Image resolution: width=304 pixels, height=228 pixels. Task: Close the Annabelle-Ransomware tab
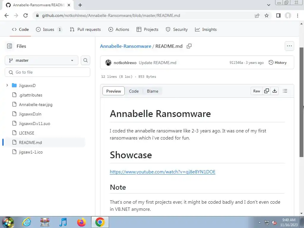point(69,5)
